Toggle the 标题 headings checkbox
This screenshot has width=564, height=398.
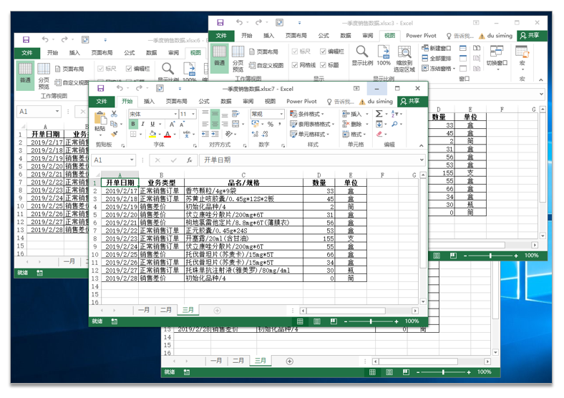[x=323, y=65]
